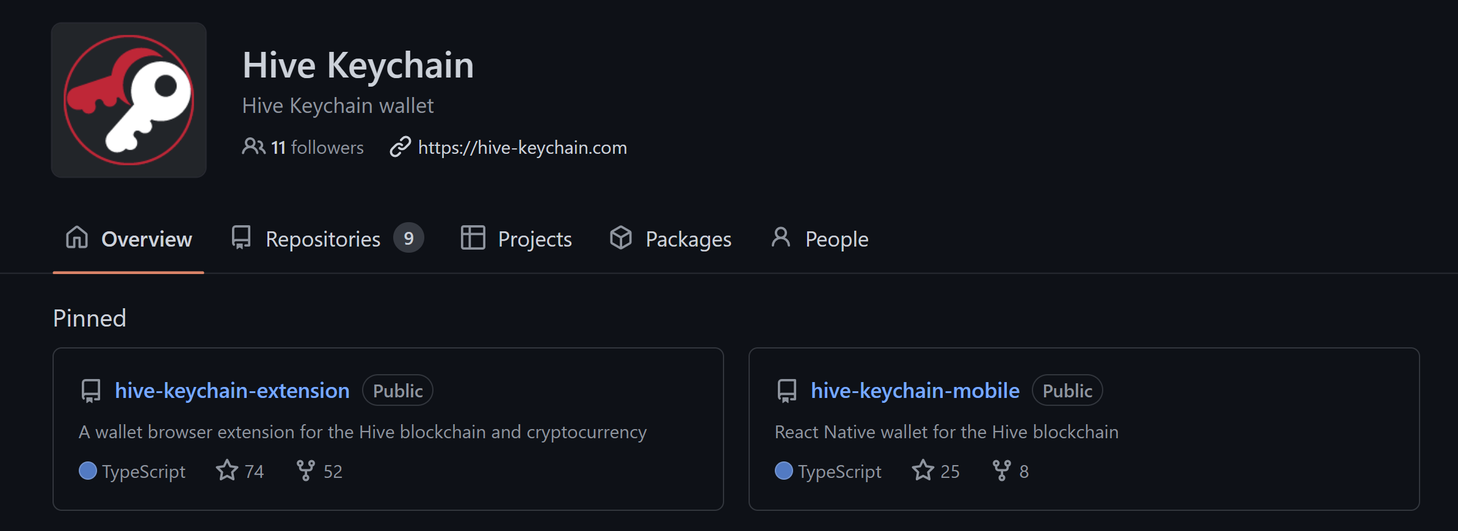The height and width of the screenshot is (531, 1458).
Task: Click the followers people icon
Action: point(253,147)
